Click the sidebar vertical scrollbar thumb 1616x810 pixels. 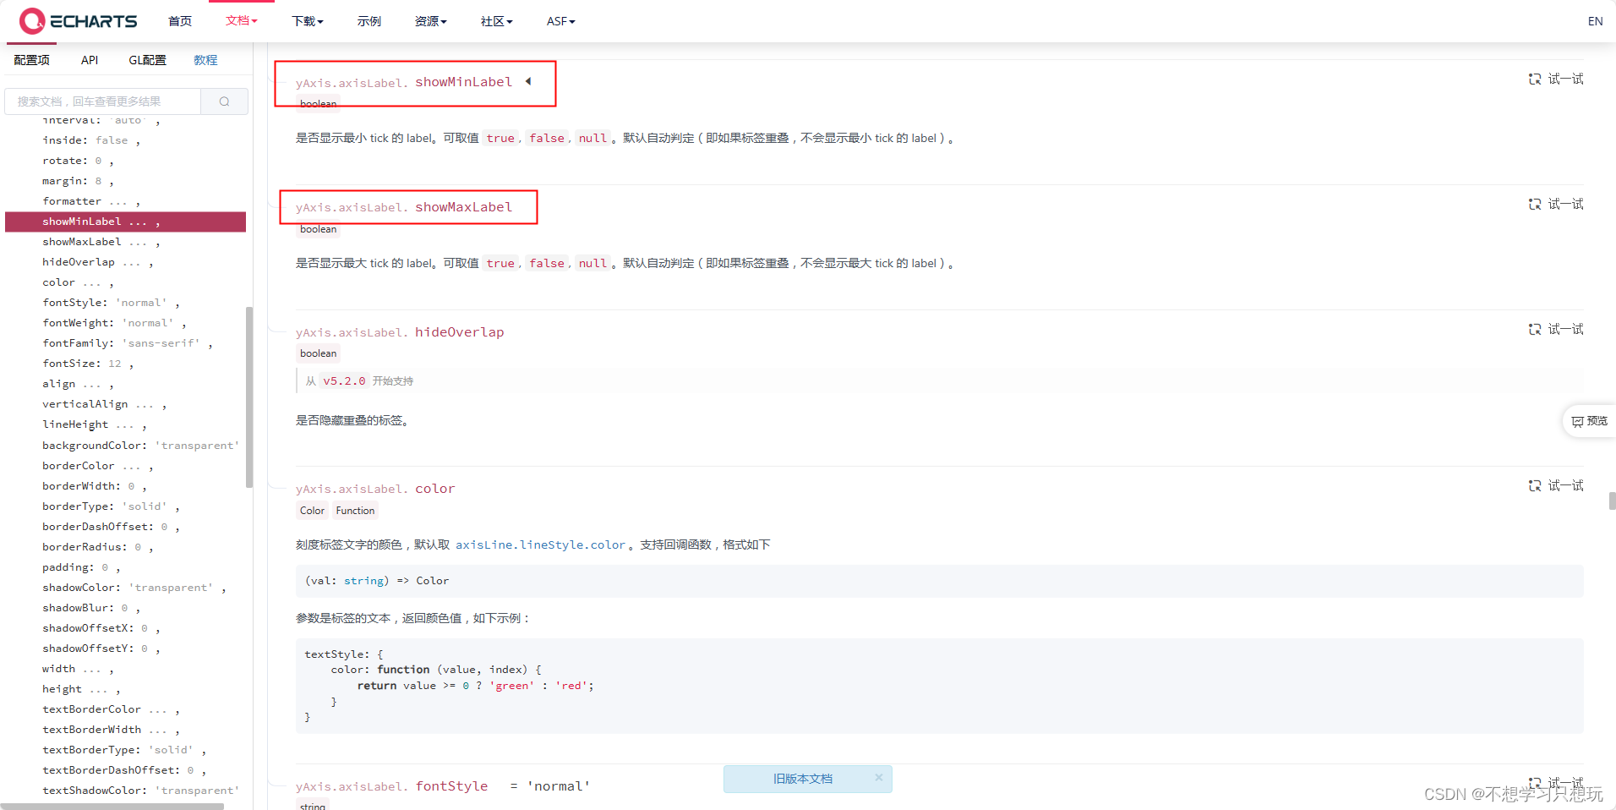249,397
